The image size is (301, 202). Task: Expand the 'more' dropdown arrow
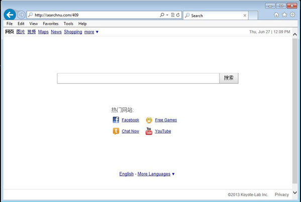(x=97, y=32)
